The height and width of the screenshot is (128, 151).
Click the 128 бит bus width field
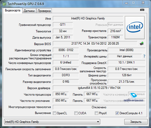click(126, 75)
